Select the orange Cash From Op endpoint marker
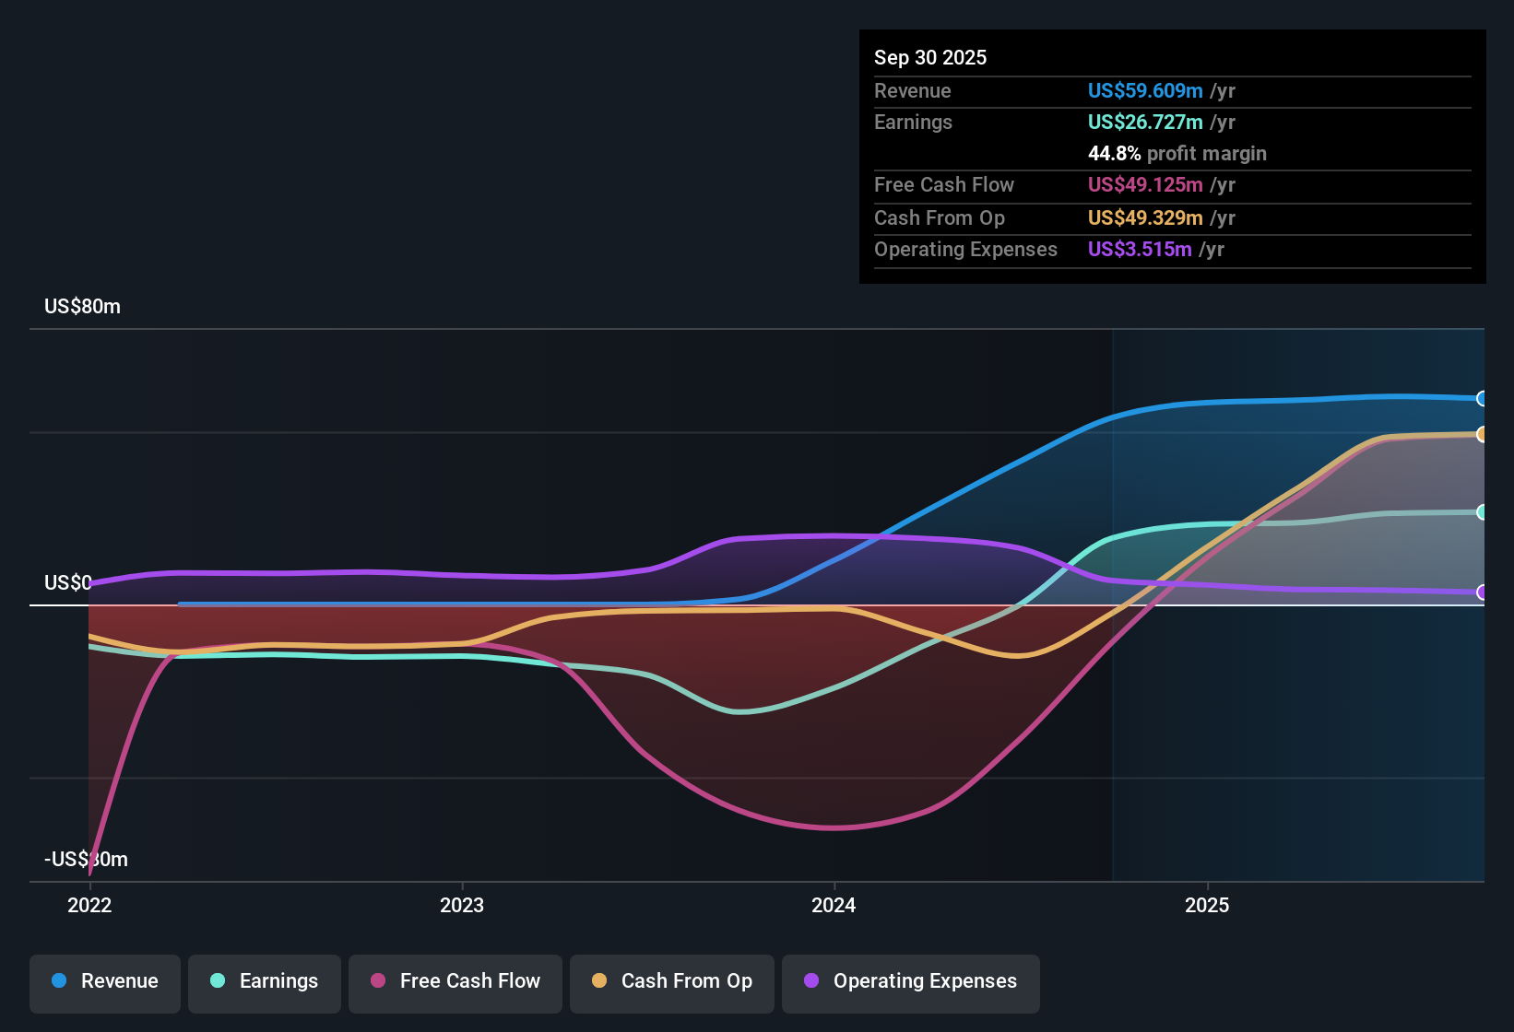Image resolution: width=1514 pixels, height=1032 pixels. 1482,435
